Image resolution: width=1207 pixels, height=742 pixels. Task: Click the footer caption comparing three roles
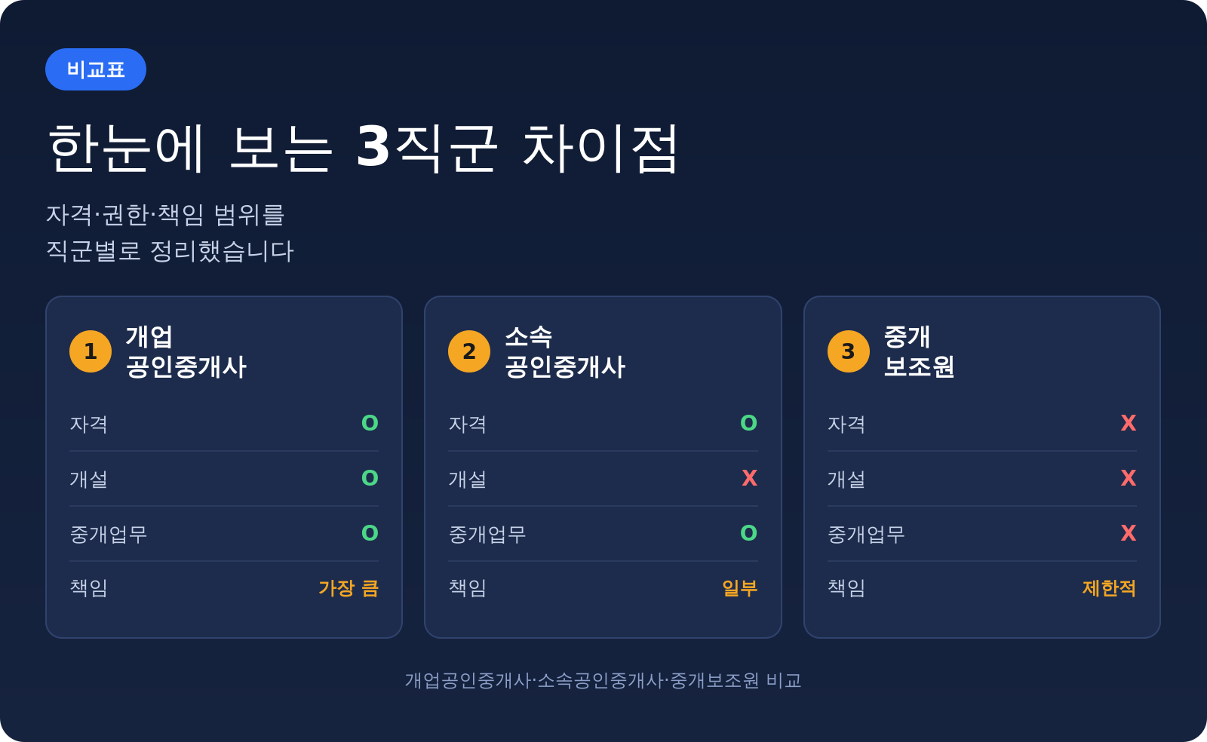click(603, 680)
